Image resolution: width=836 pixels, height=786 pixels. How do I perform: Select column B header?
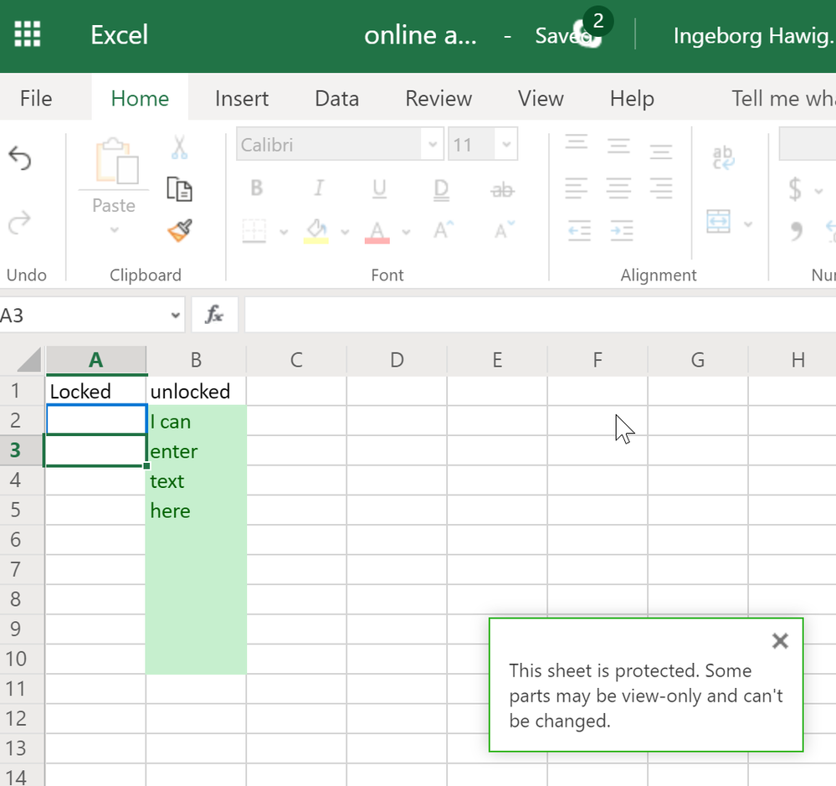[x=196, y=360]
